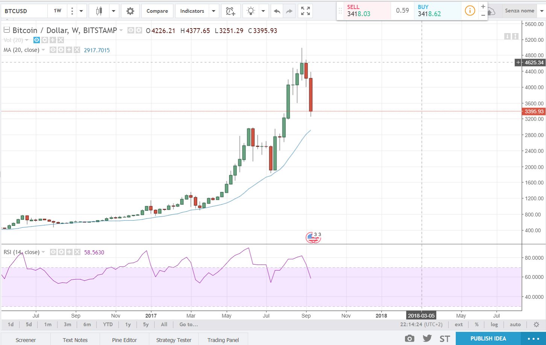Image resolution: width=546 pixels, height=345 pixels.
Task: Redo last chart action
Action: coord(289,11)
